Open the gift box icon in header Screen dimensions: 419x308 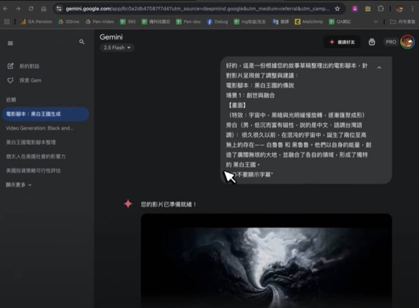point(372,42)
